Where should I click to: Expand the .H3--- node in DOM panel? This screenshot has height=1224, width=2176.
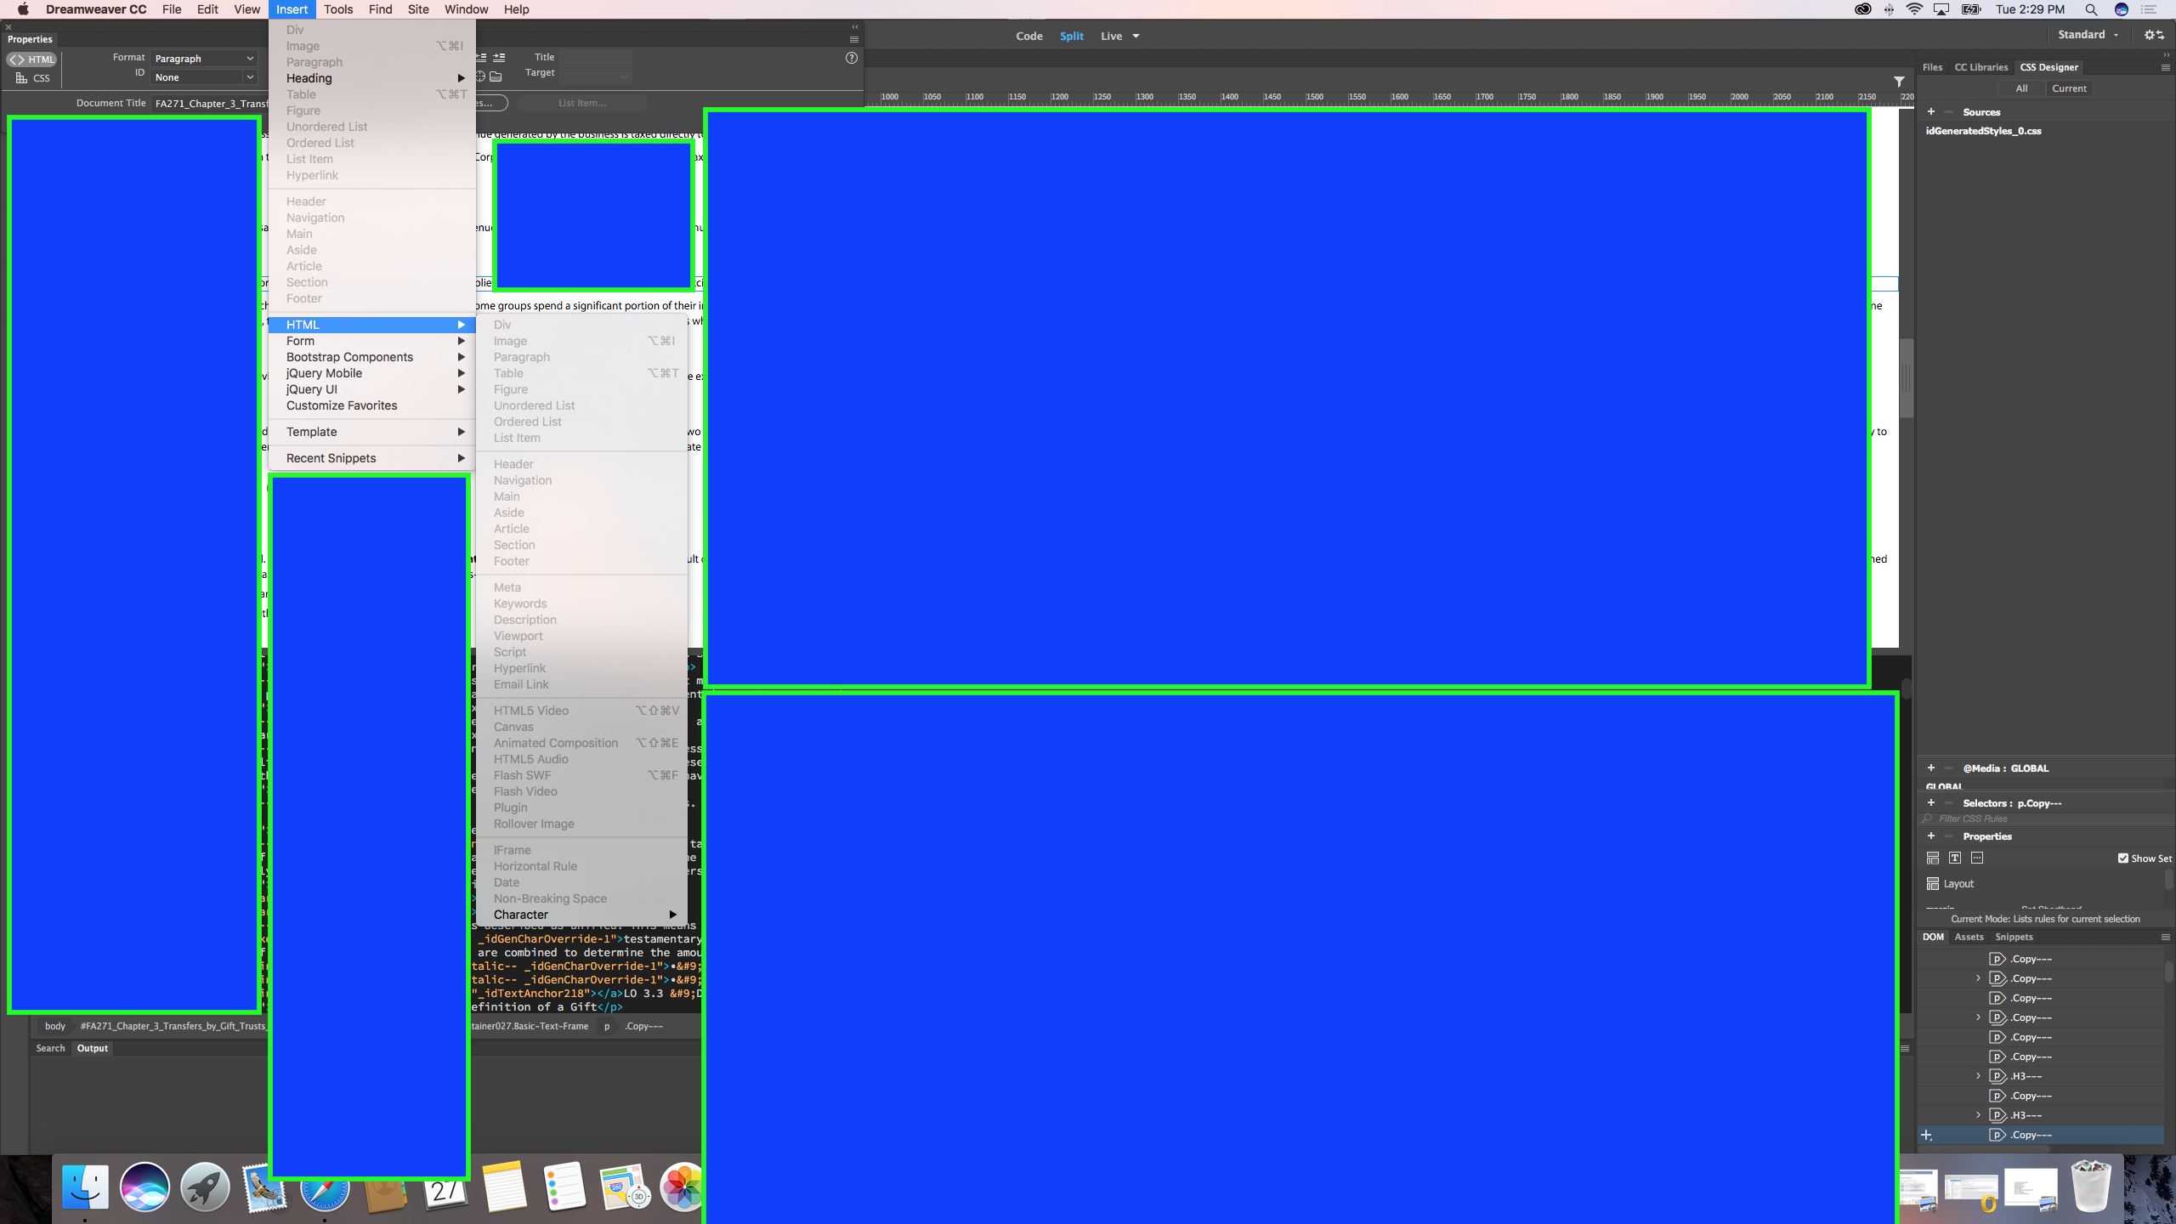tap(1978, 1076)
